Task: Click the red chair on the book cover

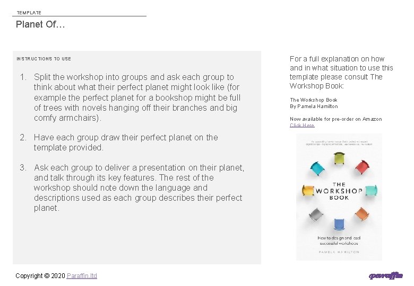Action: (x=361, y=167)
